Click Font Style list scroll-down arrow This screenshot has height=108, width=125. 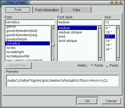tap(100, 59)
